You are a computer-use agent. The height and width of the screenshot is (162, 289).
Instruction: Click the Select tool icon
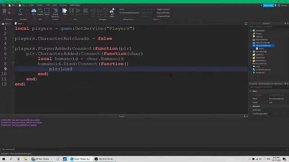(x=47, y=11)
